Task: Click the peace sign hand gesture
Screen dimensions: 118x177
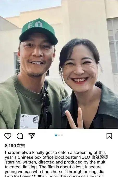Action: click(x=74, y=118)
